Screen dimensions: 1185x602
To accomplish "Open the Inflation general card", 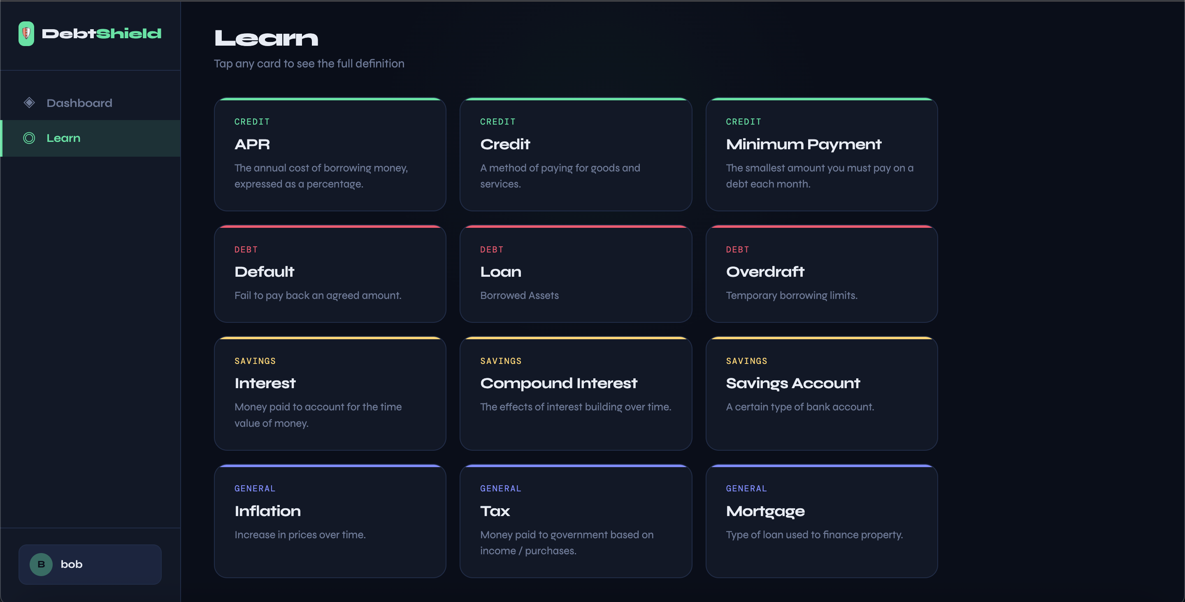I will [330, 521].
